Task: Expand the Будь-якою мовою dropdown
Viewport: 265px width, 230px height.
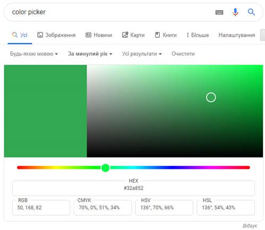Action: pos(34,54)
